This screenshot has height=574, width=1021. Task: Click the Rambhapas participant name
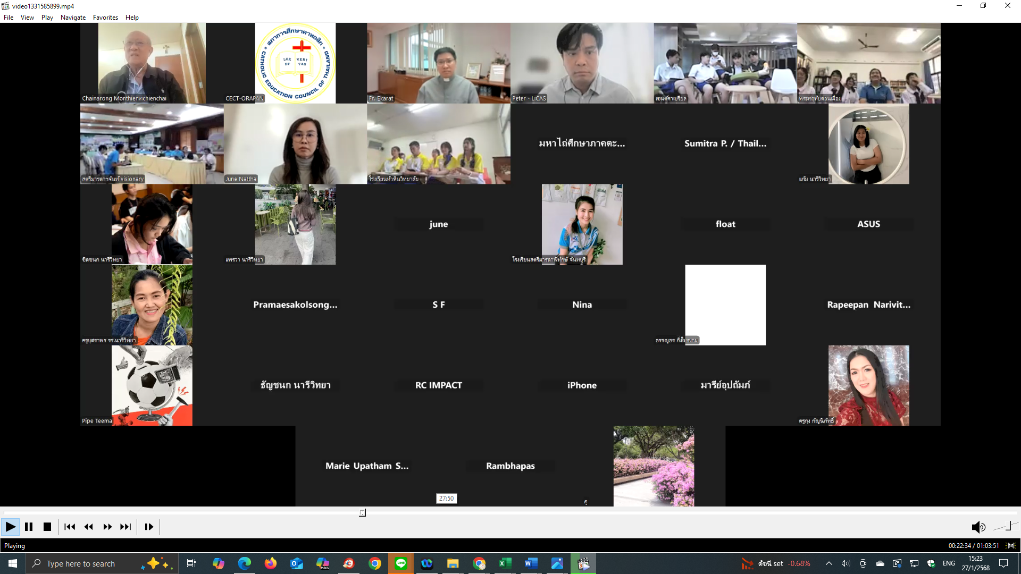pos(510,466)
